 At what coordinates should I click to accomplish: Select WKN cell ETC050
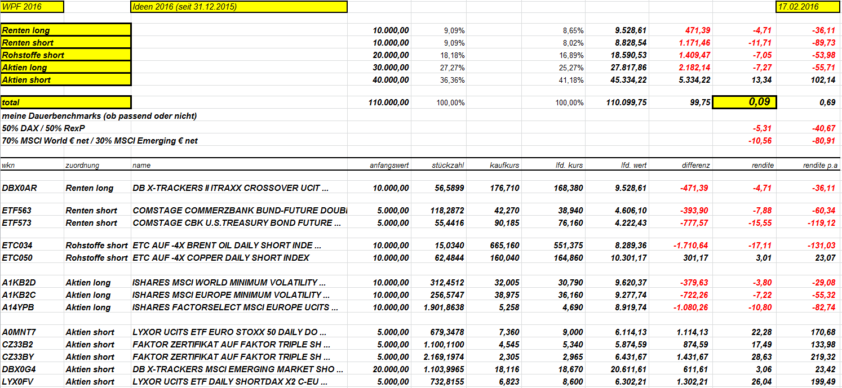tap(17, 258)
